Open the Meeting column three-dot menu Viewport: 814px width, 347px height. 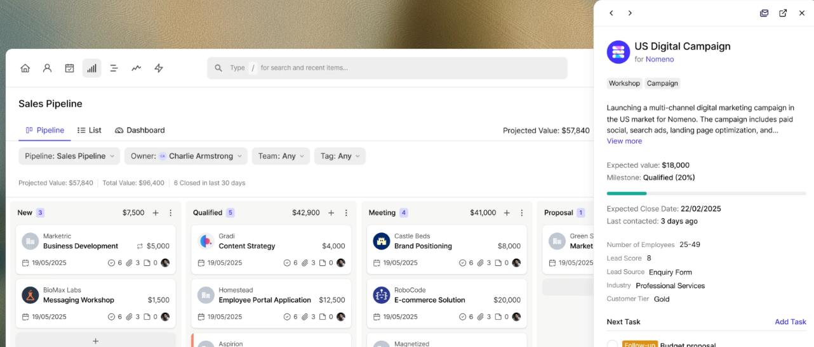point(522,213)
